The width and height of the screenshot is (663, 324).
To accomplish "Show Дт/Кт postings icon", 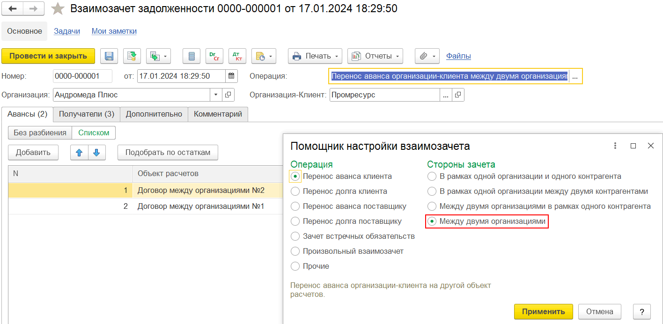I will [237, 56].
